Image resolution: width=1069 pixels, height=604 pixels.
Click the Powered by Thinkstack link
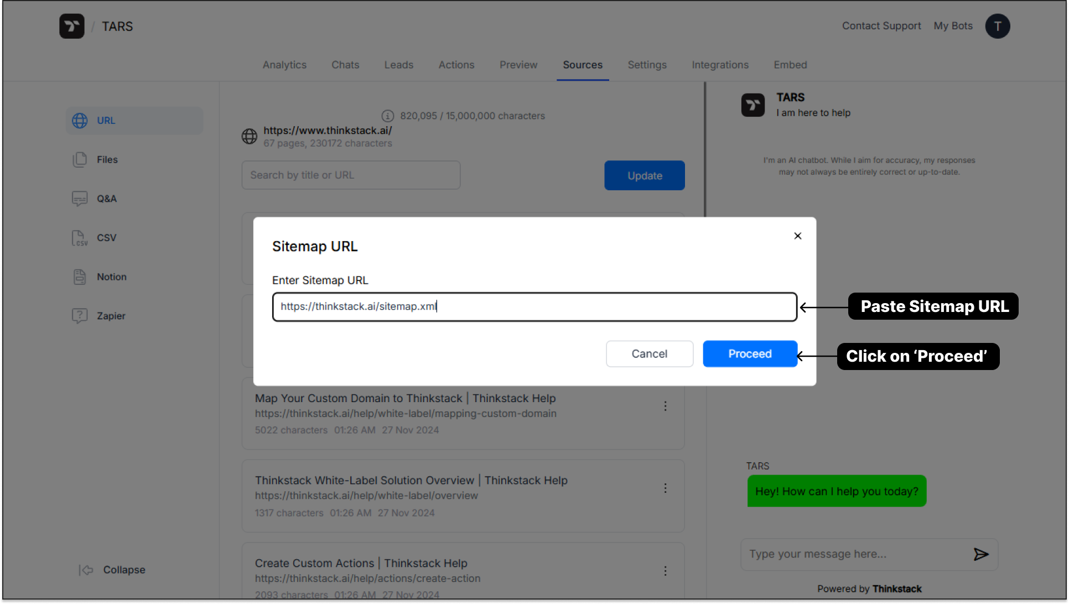tap(869, 589)
